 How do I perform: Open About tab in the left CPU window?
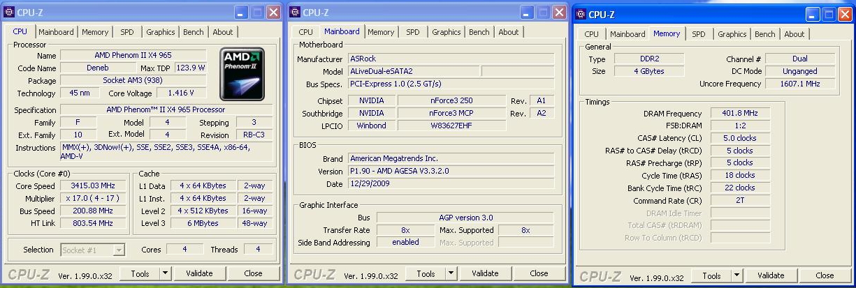[223, 32]
